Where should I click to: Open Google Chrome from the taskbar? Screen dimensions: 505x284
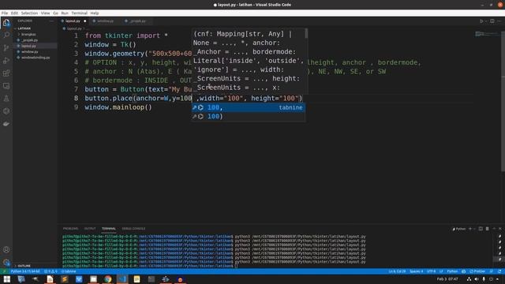pyautogui.click(x=108, y=279)
